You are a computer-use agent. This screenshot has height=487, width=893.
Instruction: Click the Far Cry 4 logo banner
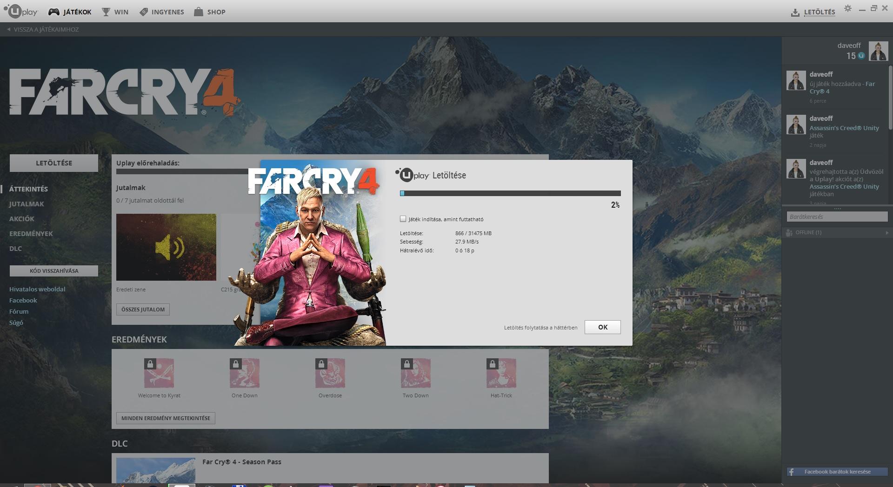point(125,92)
